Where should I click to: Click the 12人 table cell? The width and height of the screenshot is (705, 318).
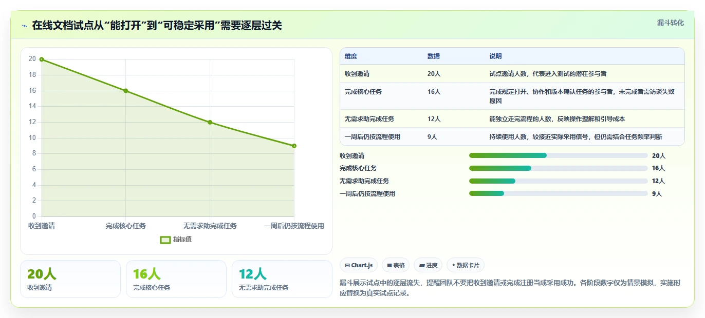pos(434,119)
